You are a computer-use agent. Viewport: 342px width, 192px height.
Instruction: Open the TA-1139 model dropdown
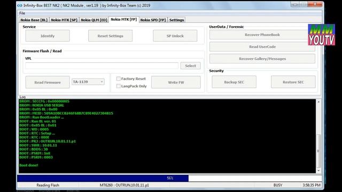pyautogui.click(x=88, y=82)
